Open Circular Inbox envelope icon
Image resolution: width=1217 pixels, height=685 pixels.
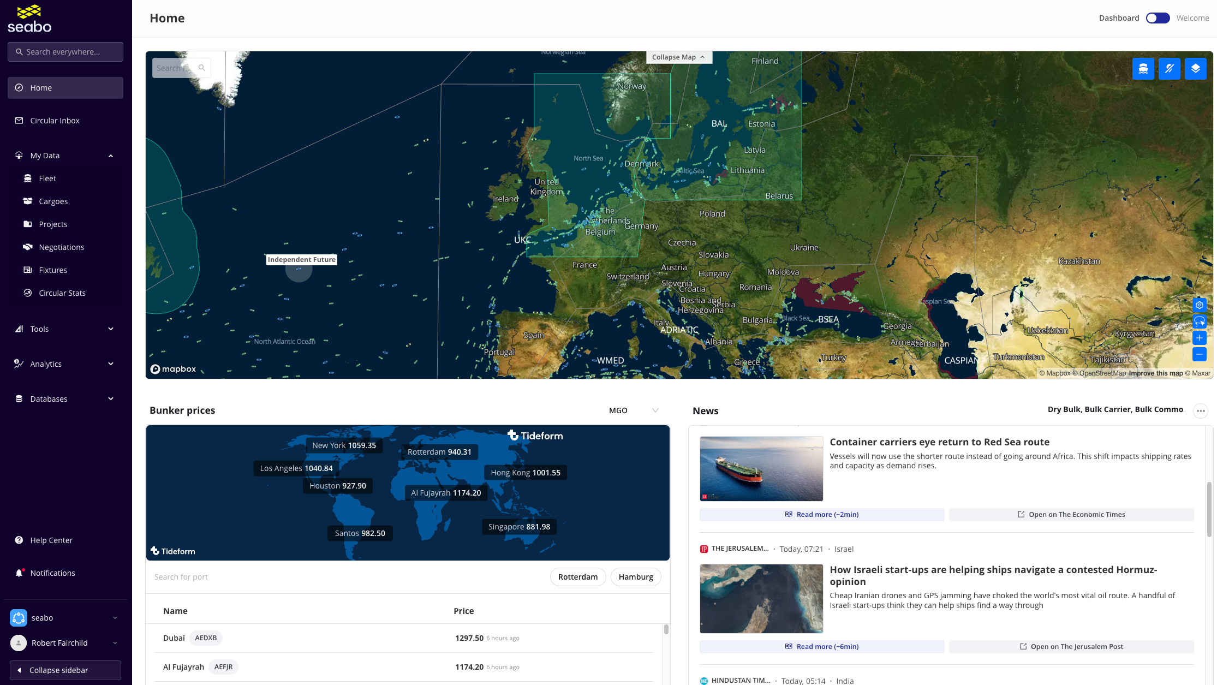point(19,121)
